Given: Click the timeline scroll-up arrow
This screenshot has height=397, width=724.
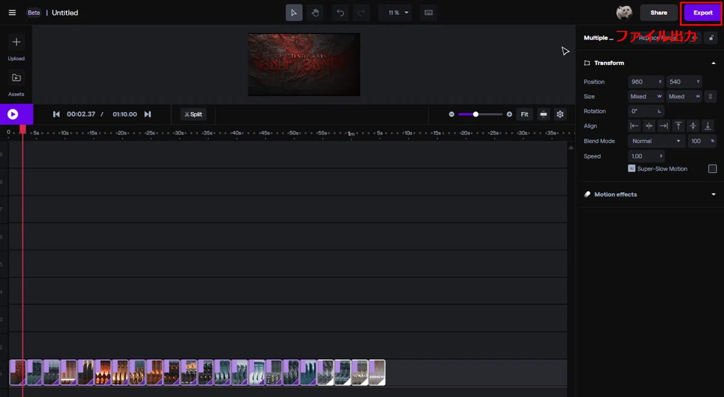Looking at the screenshot, I should 571,148.
